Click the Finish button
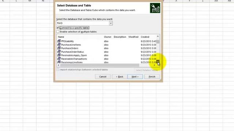Screen dimensions: 234x131 (x=152, y=77)
